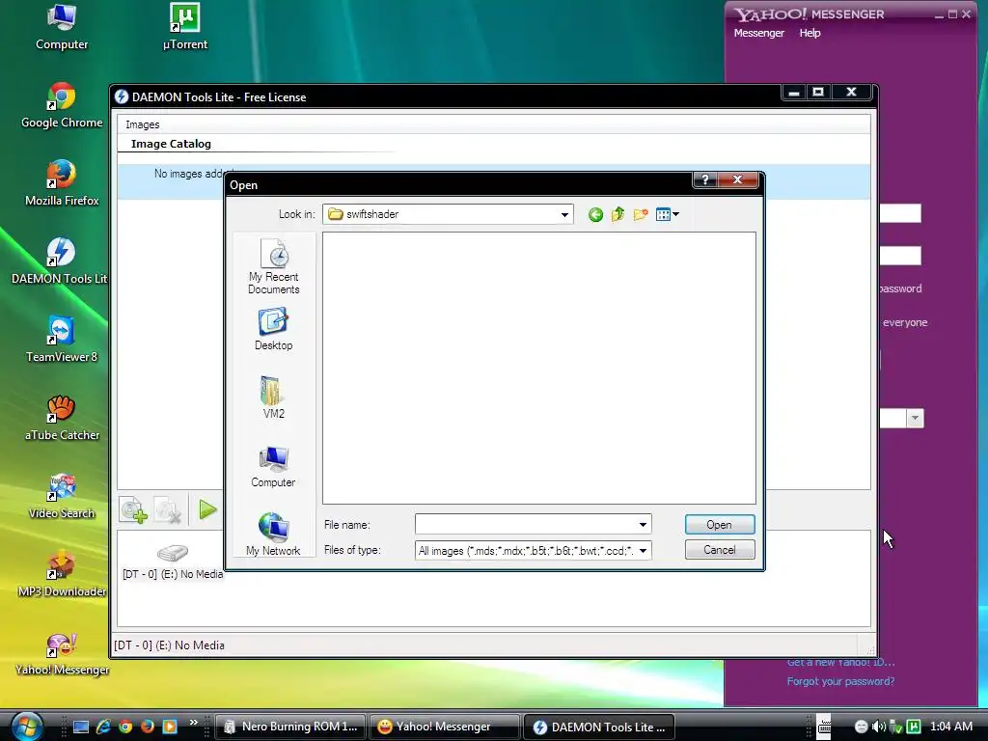Open the Mozilla Firefox desktop shortcut
This screenshot has height=741, width=988.
pyautogui.click(x=62, y=183)
